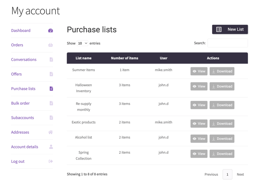258x187 pixels.
Task: Focus the Search input field
Action: click(x=227, y=43)
